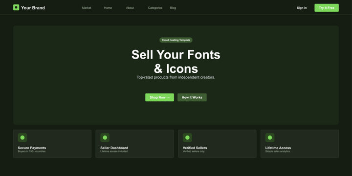Open the Categories nav link
Viewport: 352px width, 176px height.
click(x=155, y=8)
